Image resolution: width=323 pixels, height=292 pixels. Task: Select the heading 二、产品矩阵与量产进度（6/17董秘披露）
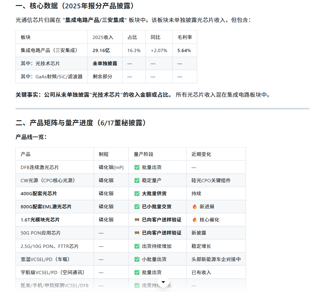[81, 123]
